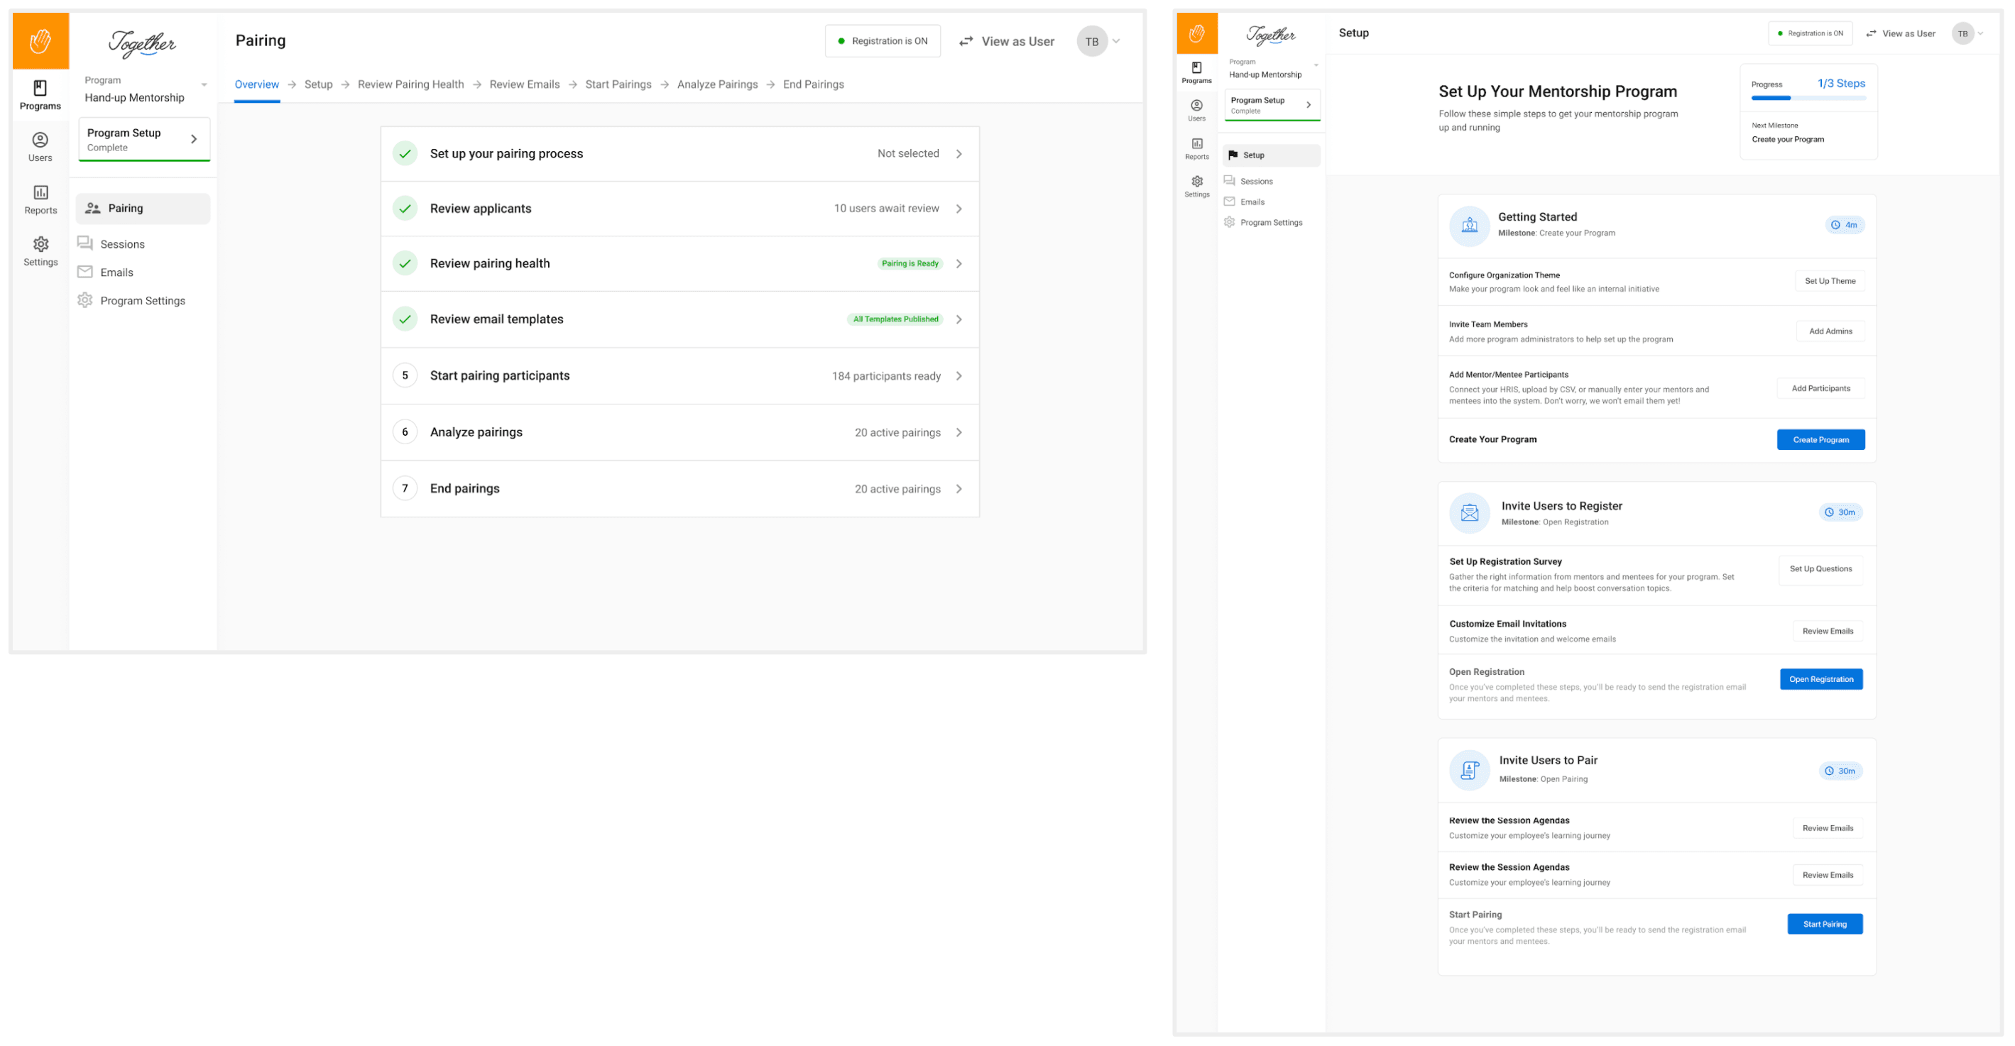Switch to Review Pairing Health tab
Viewport: 2015px width, 1046px height.
[410, 84]
